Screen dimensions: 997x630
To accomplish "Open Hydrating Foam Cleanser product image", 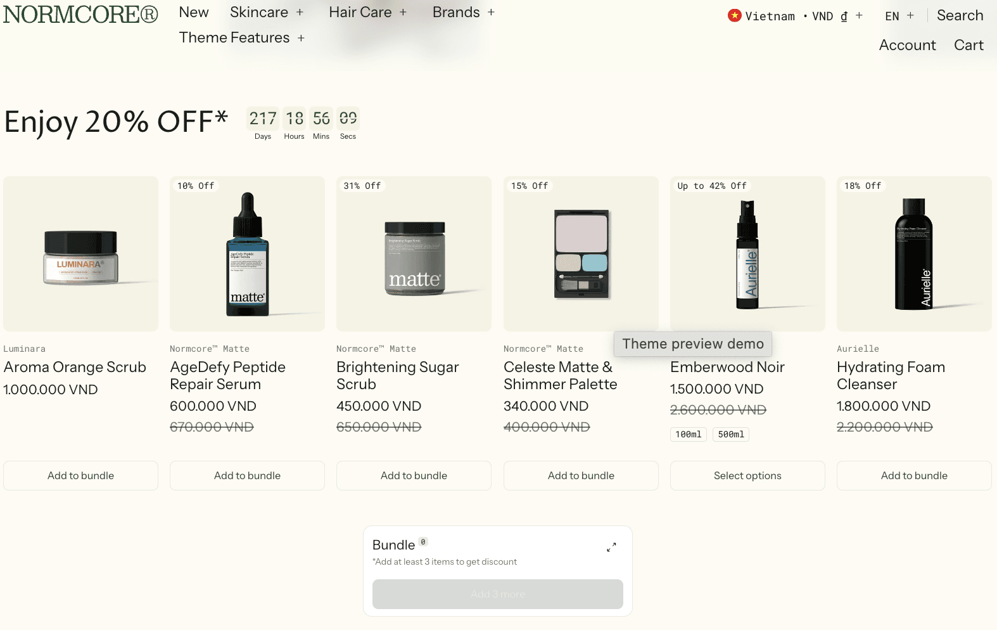I will click(x=914, y=254).
